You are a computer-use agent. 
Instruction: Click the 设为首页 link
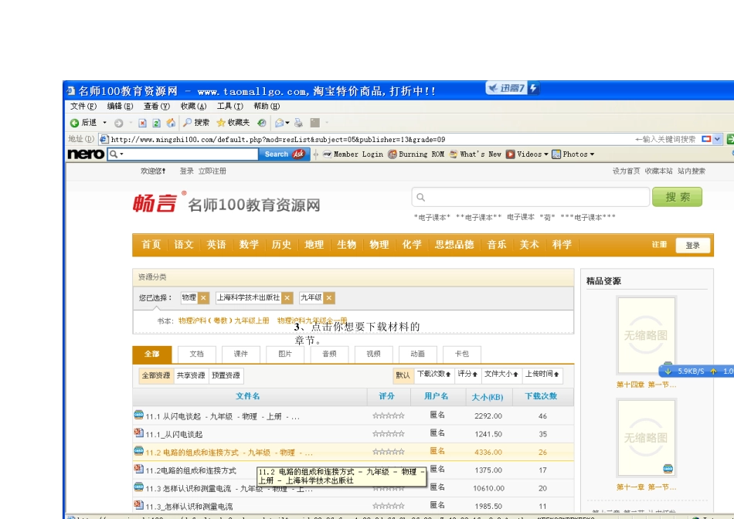[x=626, y=171]
